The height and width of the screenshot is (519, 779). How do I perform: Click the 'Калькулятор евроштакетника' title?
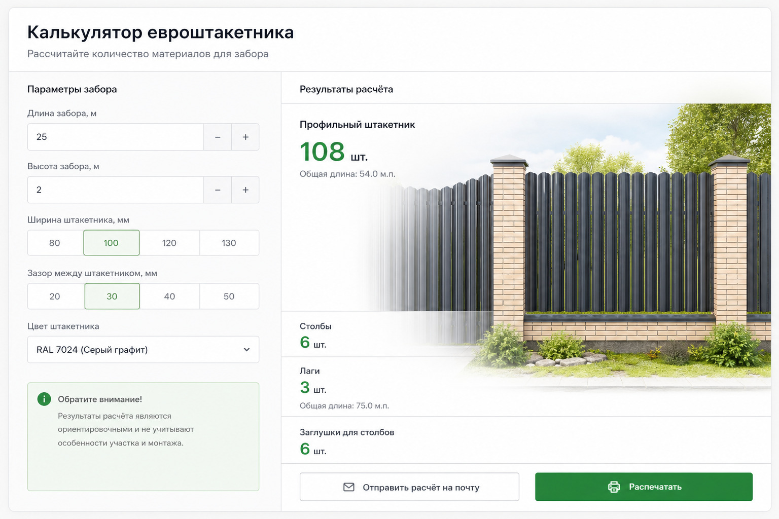pos(160,32)
